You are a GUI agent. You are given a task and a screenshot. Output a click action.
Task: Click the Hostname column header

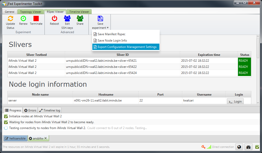[x=106, y=94]
